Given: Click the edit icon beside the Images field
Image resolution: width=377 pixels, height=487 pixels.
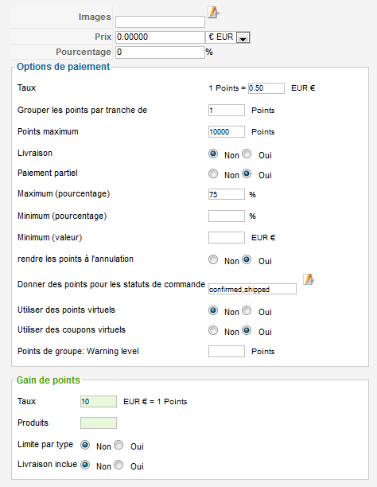Looking at the screenshot, I should point(213,13).
